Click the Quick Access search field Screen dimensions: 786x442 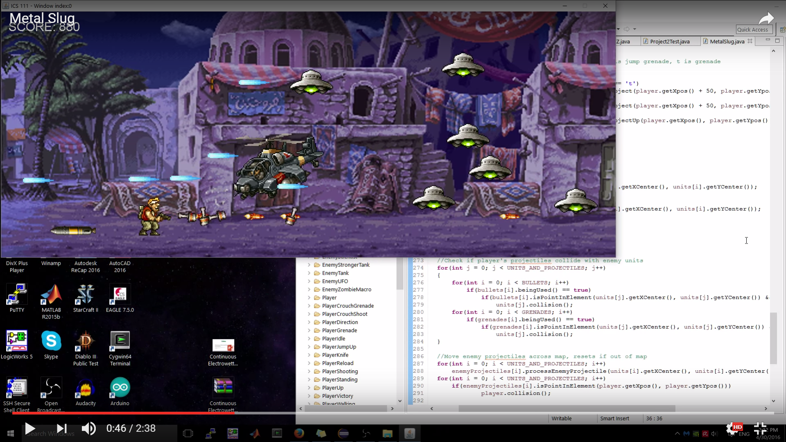click(754, 29)
